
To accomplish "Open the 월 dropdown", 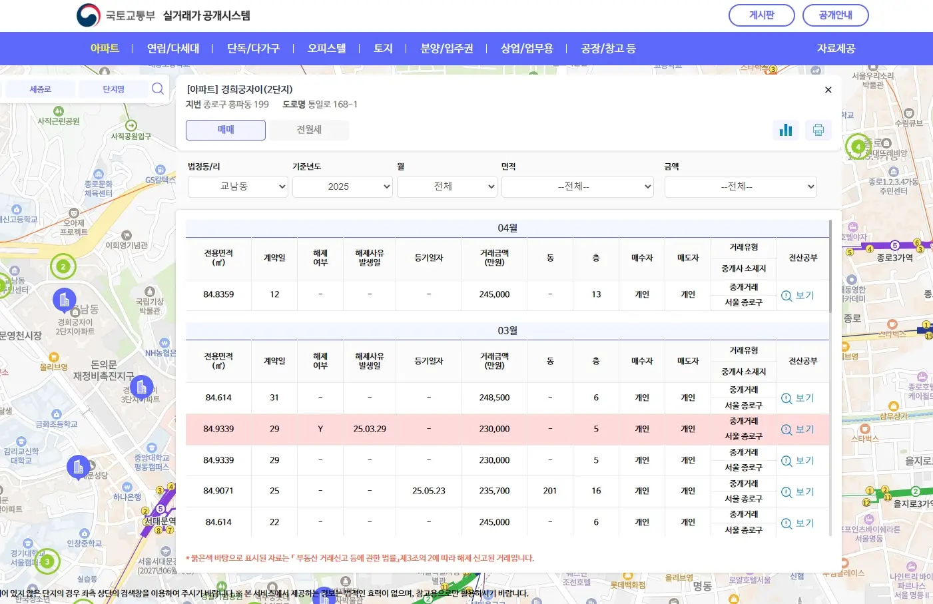I will point(446,186).
